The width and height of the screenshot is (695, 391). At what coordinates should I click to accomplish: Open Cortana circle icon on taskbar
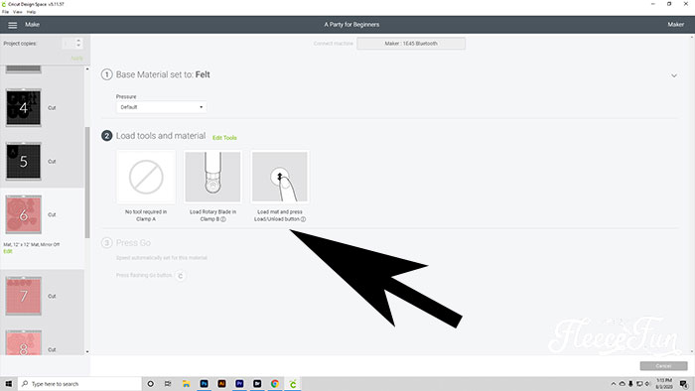click(150, 384)
